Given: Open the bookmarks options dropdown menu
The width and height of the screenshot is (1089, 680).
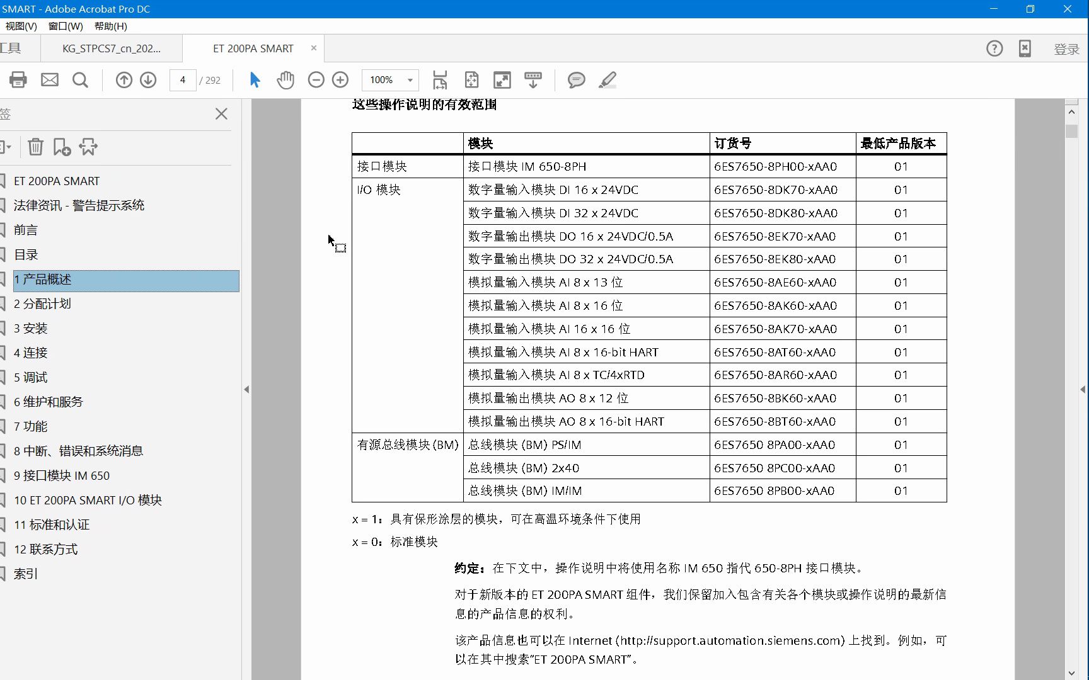Looking at the screenshot, I should [x=5, y=147].
